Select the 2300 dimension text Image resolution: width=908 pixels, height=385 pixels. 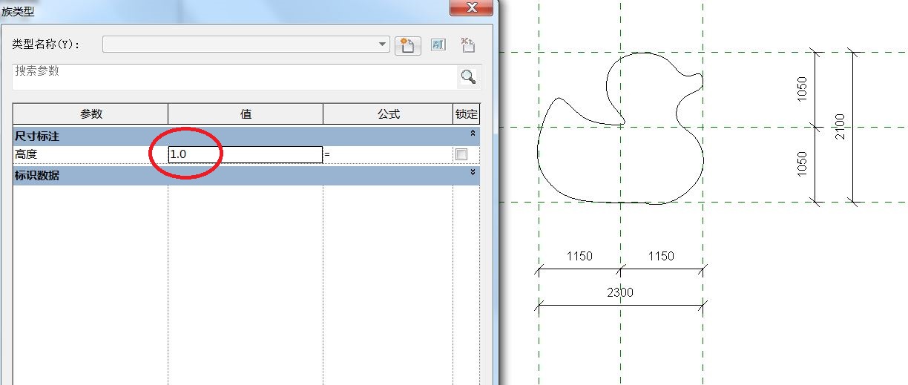tap(620, 292)
